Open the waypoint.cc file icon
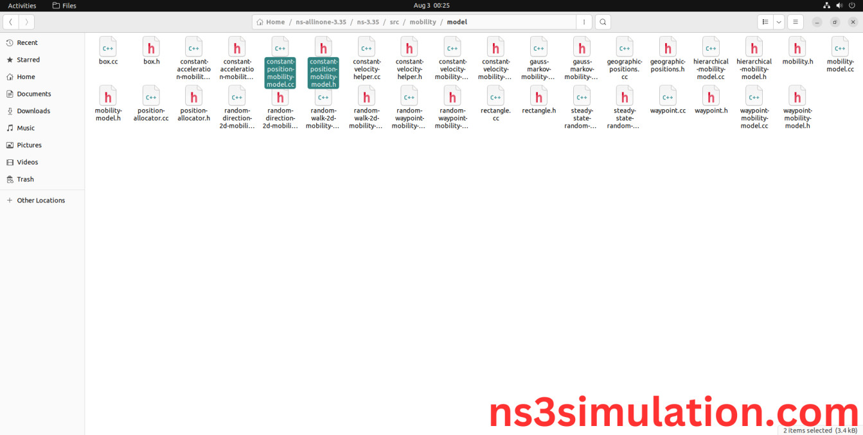Viewport: 863px width, 435px height. 668,98
